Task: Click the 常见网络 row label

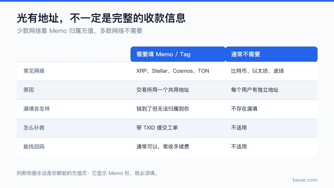Action: [34, 71]
